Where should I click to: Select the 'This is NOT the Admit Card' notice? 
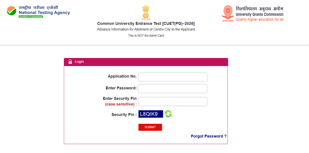[146, 36]
